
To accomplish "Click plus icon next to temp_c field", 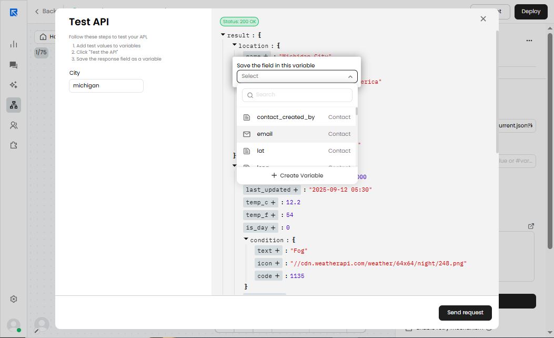I will [x=273, y=202].
